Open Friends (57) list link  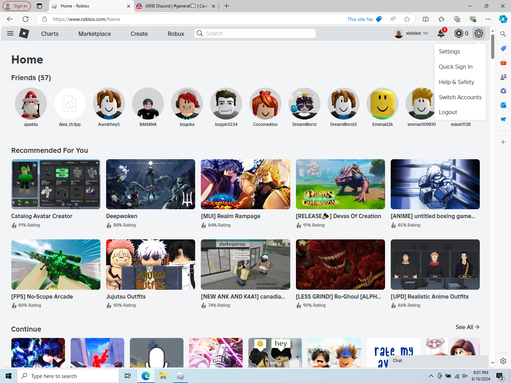[31, 78]
